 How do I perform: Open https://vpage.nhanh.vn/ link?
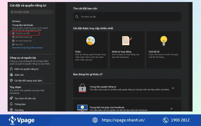point(123,120)
